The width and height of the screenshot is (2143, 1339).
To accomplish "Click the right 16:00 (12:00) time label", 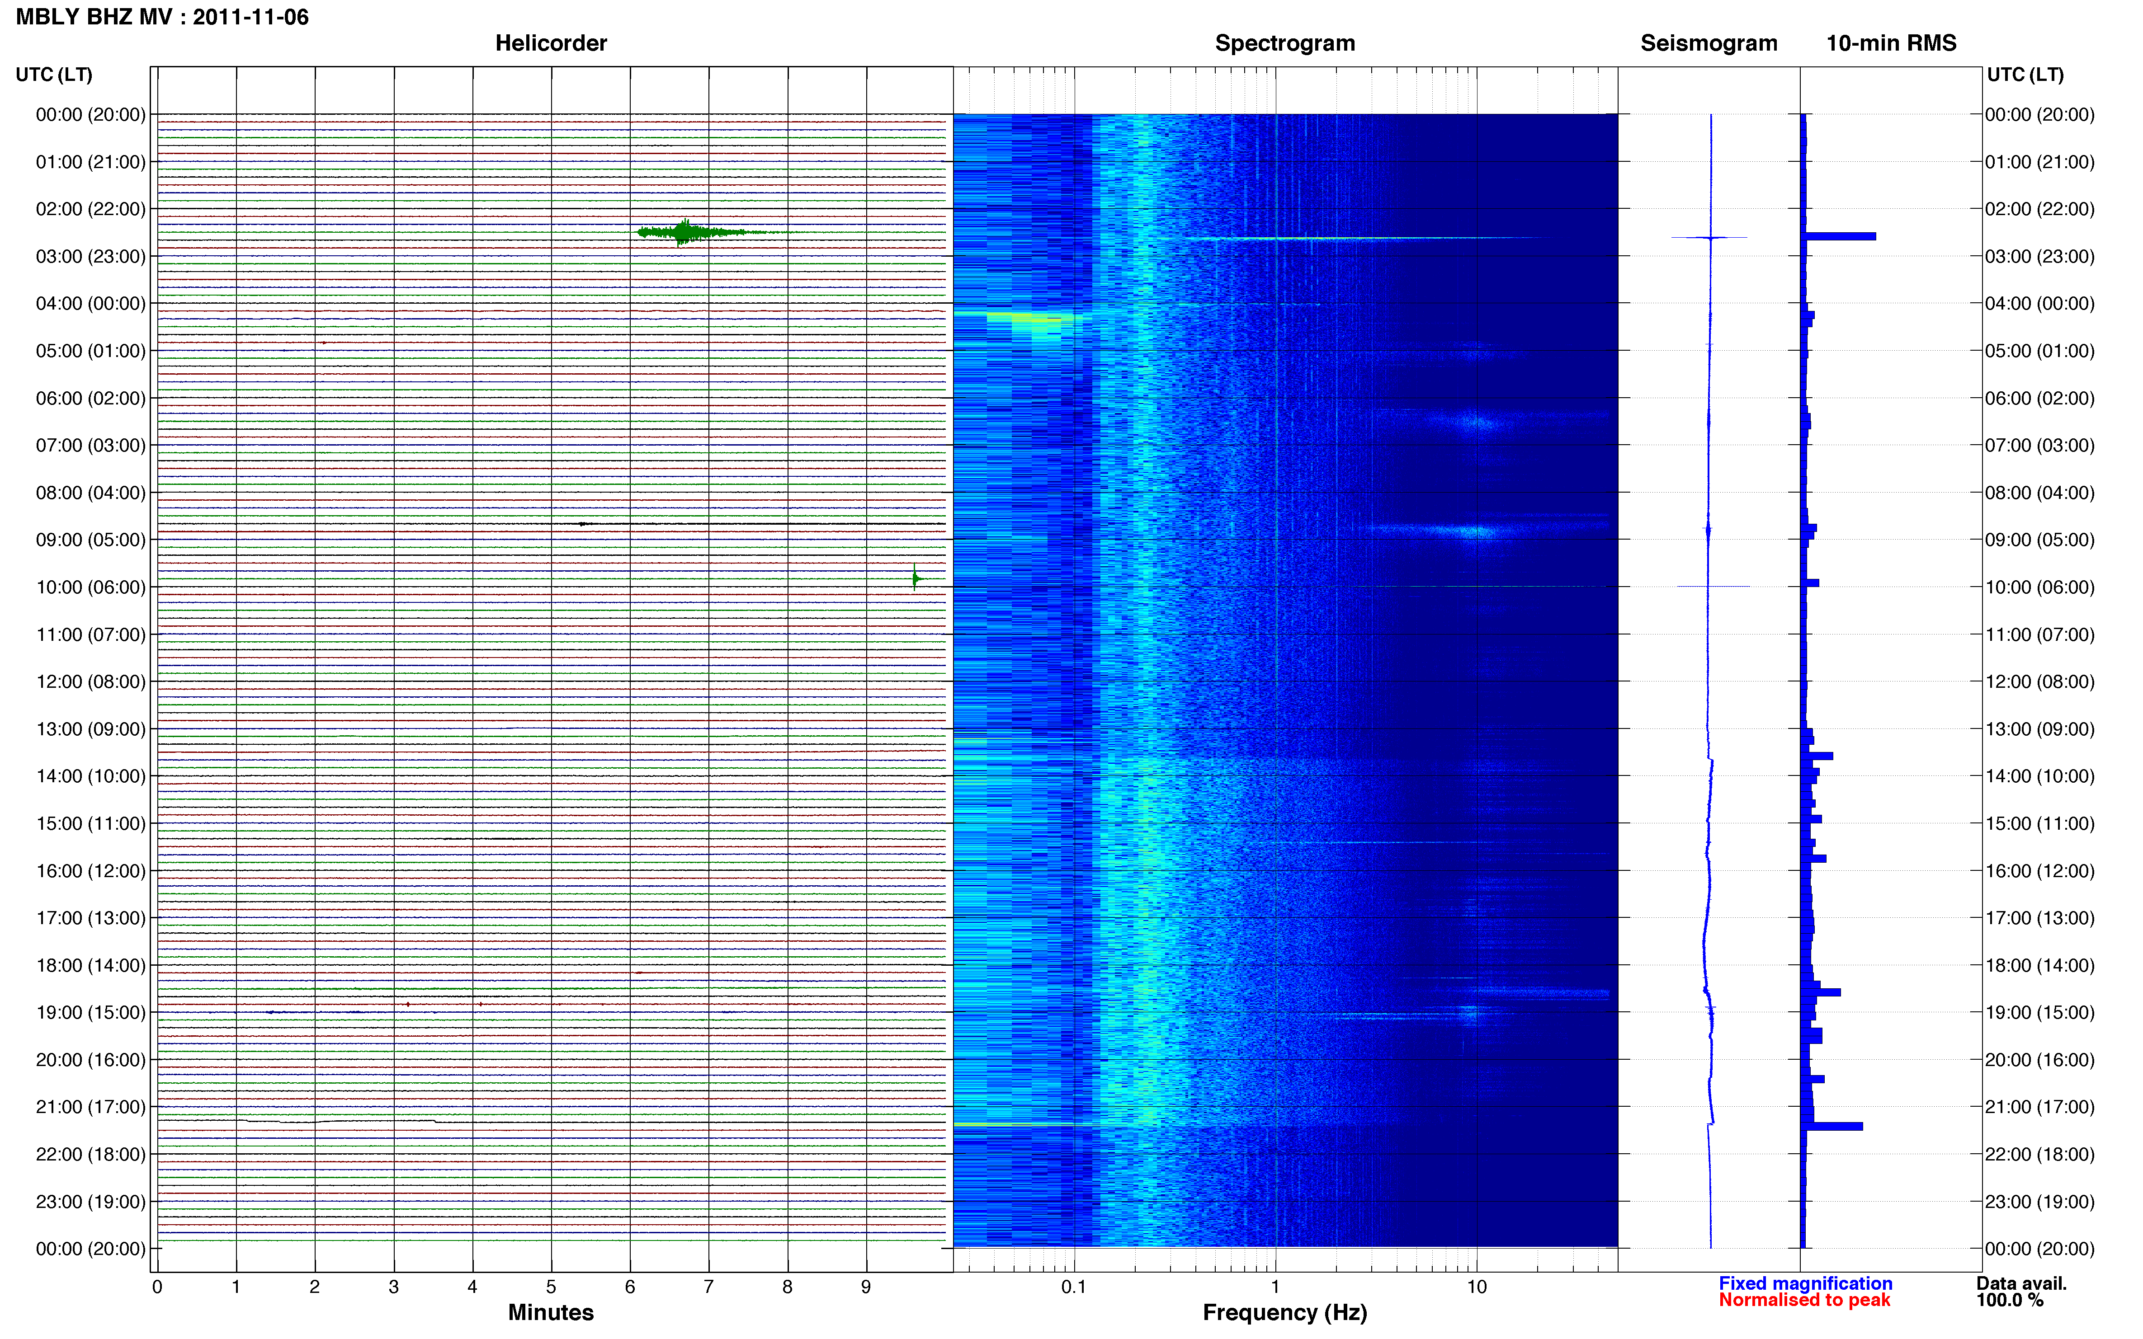I will pyautogui.click(x=2039, y=870).
